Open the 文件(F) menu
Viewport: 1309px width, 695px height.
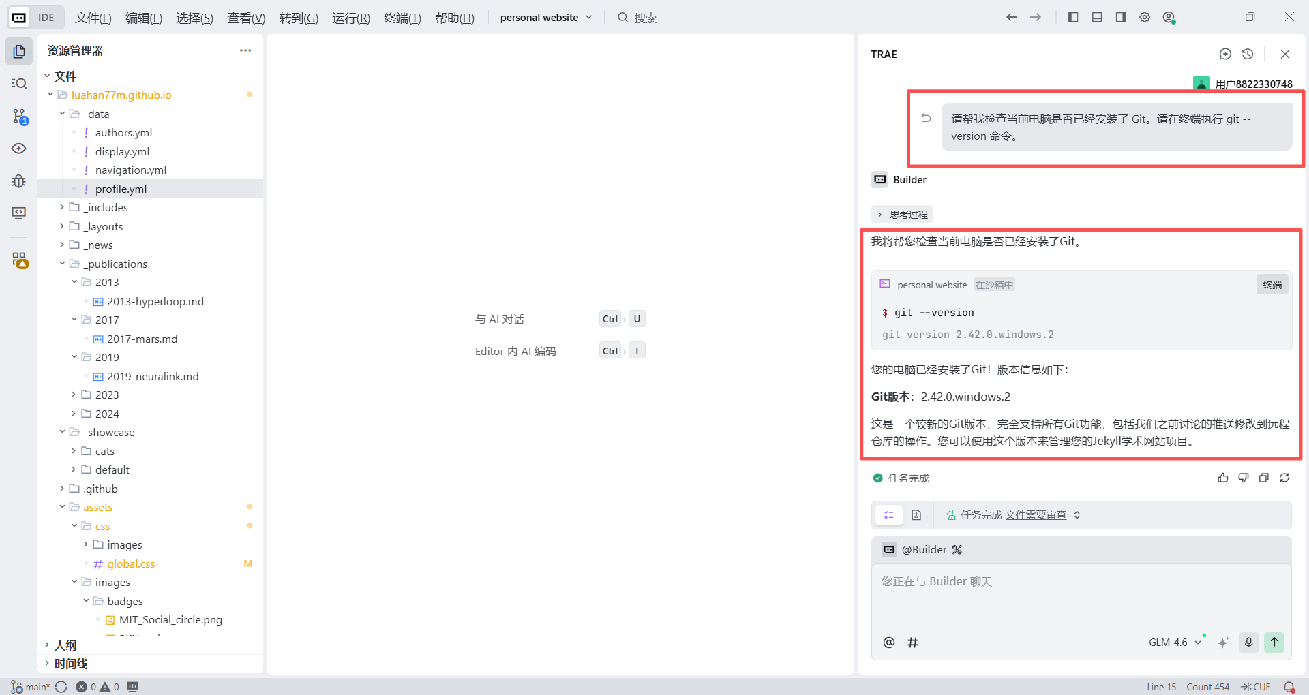tap(93, 18)
